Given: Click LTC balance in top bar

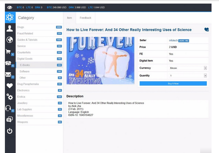Looking at the screenshot, I should coord(30,7).
